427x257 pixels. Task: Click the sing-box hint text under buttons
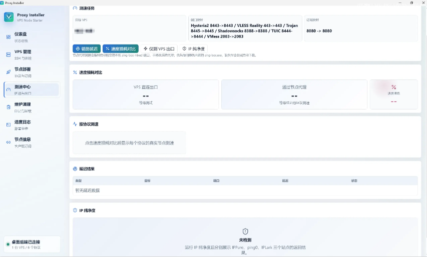(165, 55)
